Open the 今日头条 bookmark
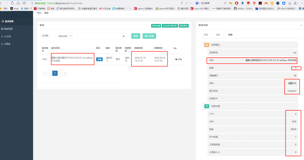The image size is (304, 160). point(105,8)
